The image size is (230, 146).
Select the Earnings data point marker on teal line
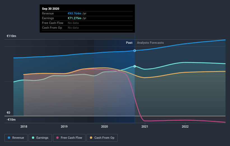click(134, 66)
